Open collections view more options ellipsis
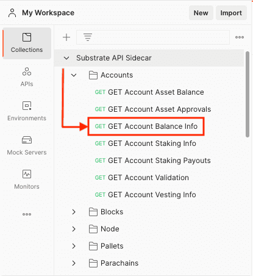Image resolution: width=253 pixels, height=276 pixels. tap(240, 37)
